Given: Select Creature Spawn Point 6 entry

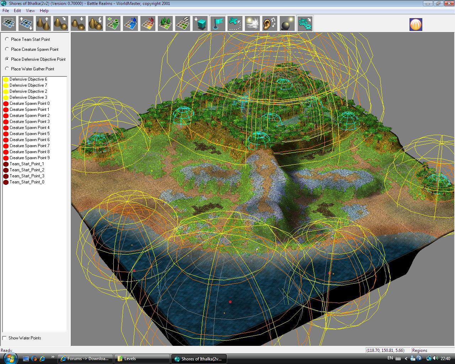Looking at the screenshot, I should (30, 140).
